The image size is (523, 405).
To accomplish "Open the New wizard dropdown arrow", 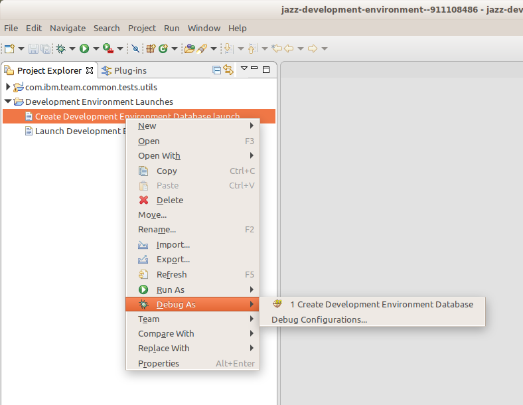I will (21, 48).
